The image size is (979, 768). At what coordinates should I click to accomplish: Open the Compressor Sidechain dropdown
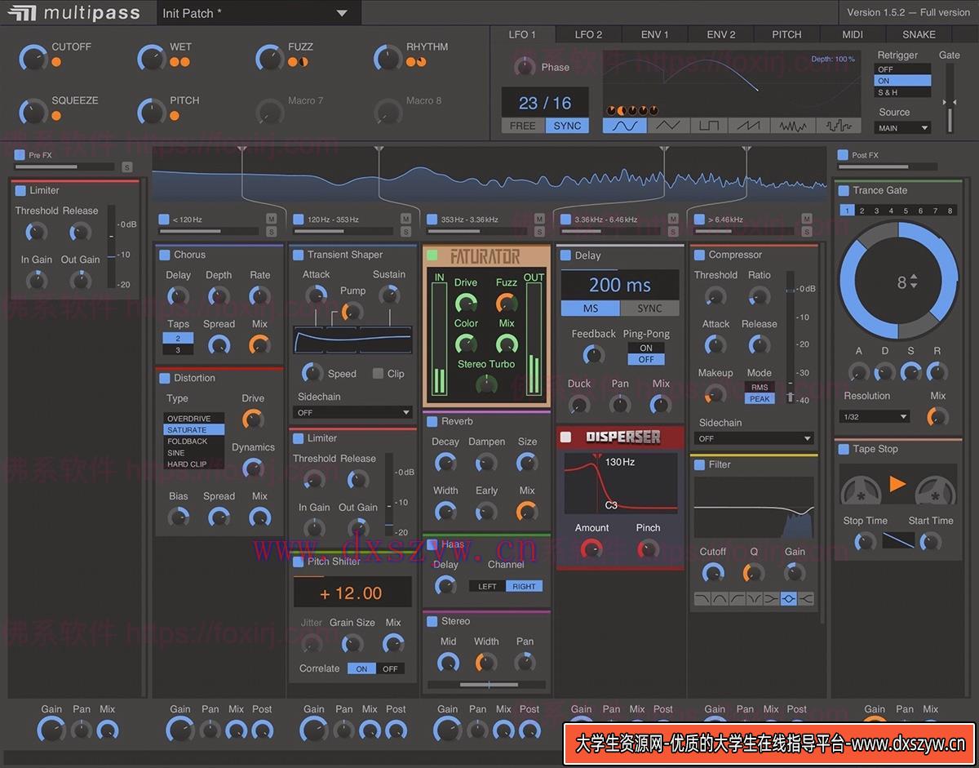(x=754, y=438)
